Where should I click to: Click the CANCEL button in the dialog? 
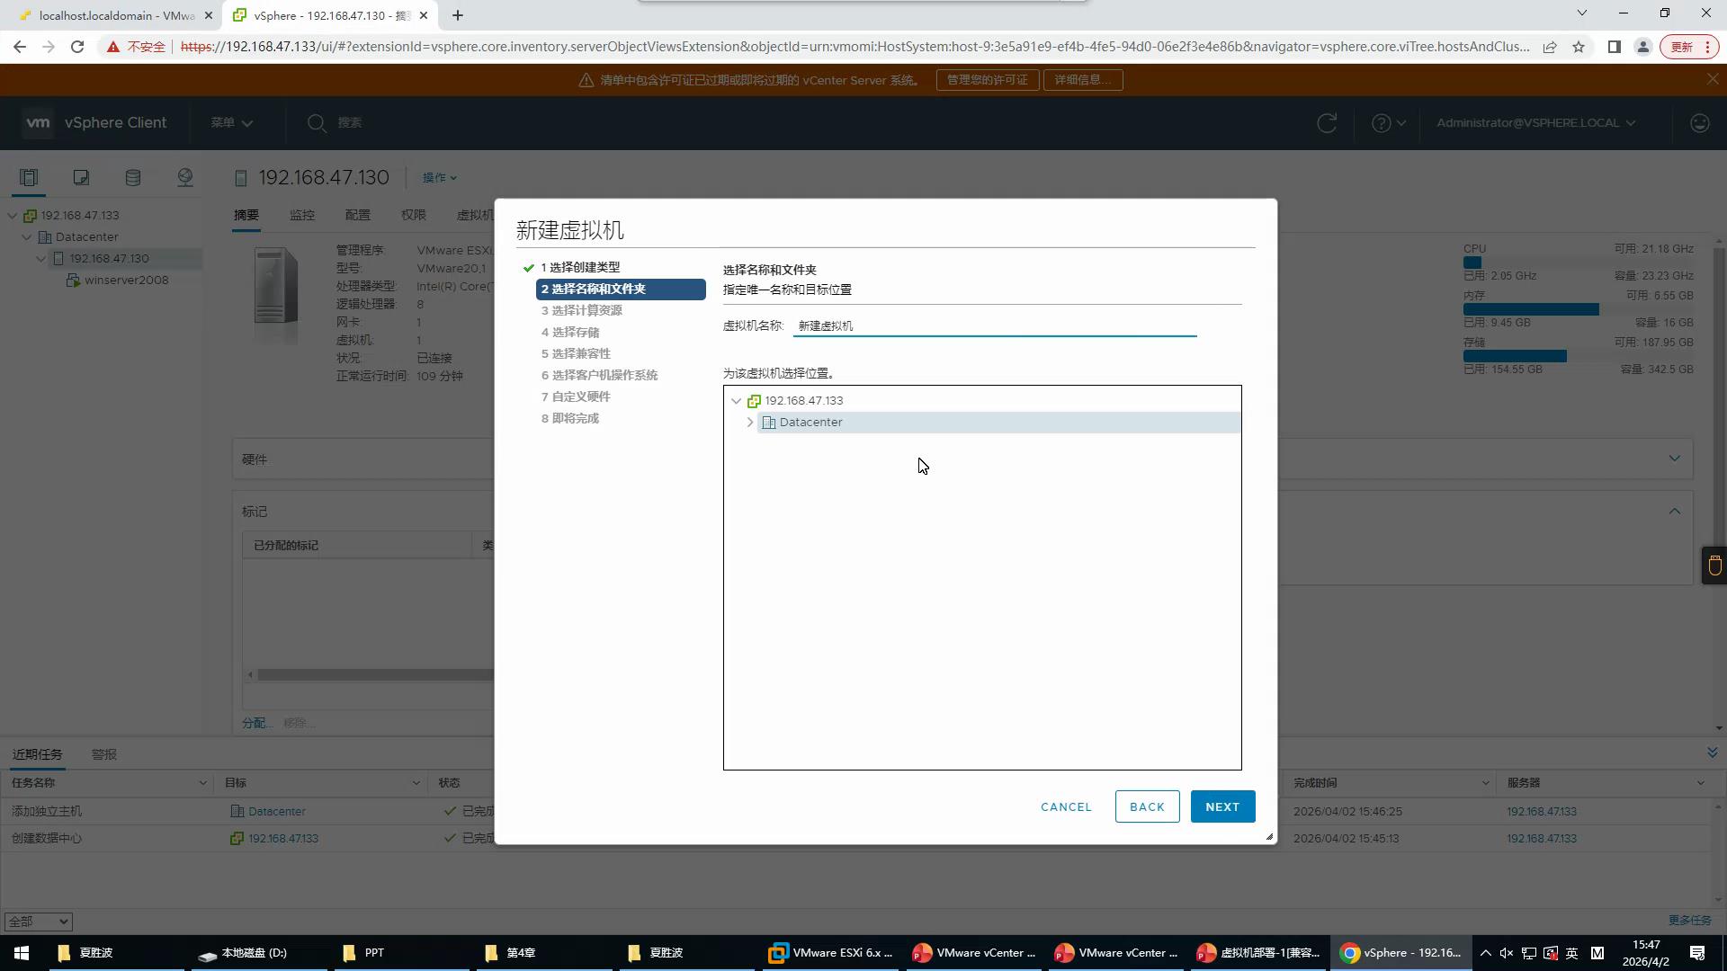[x=1066, y=806]
